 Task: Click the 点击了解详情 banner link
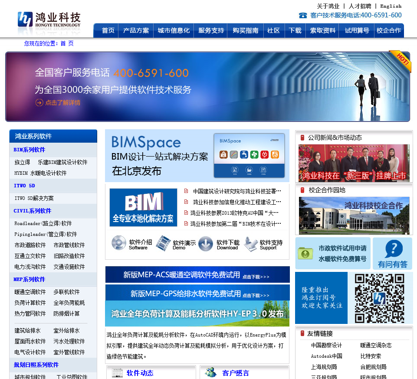(x=63, y=103)
